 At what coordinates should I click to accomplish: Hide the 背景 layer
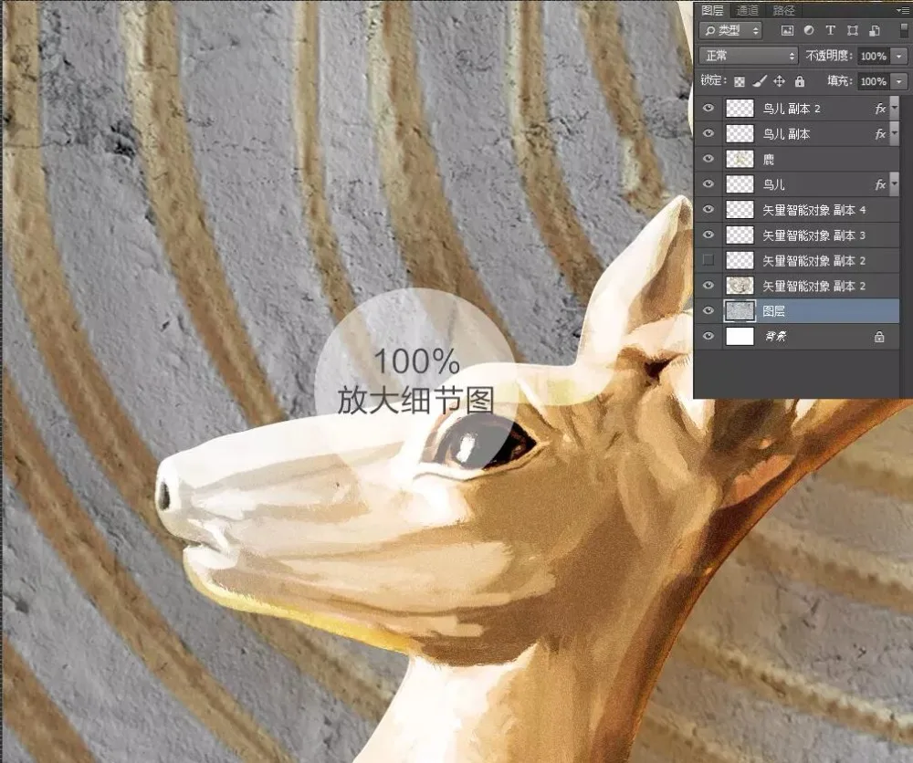coord(708,337)
